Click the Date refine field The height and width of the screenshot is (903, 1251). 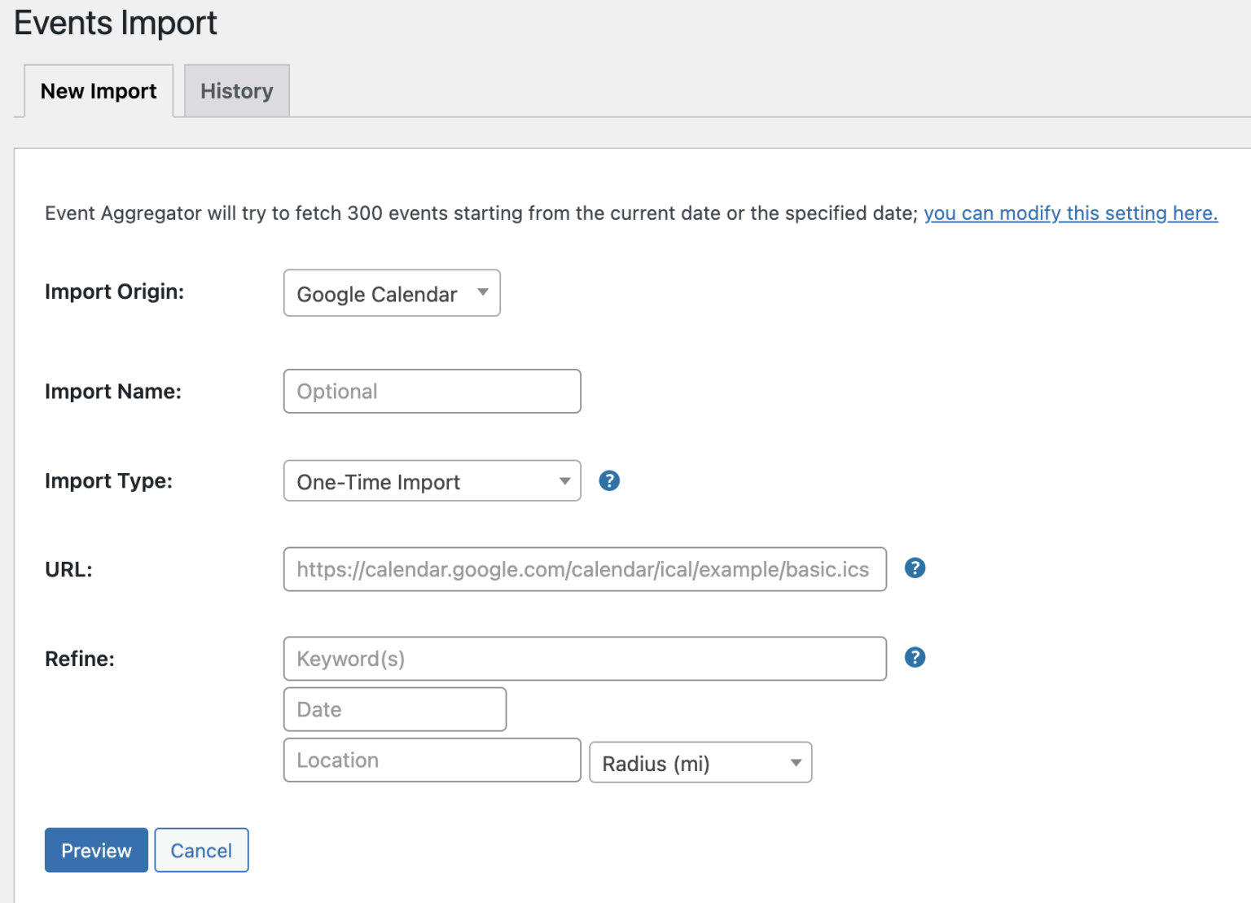coord(394,709)
